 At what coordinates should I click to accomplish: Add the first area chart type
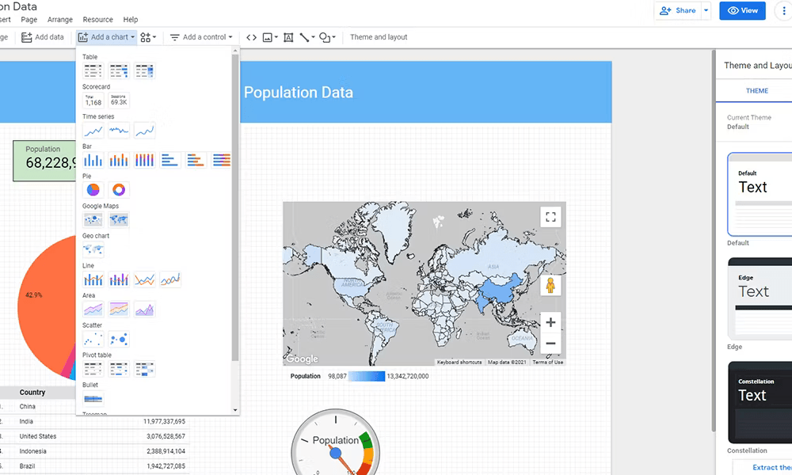[x=93, y=309]
